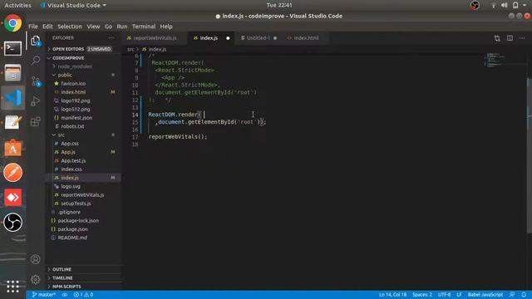Click UTF-8 encoding in status bar
The height and width of the screenshot is (299, 532).
pos(444,295)
